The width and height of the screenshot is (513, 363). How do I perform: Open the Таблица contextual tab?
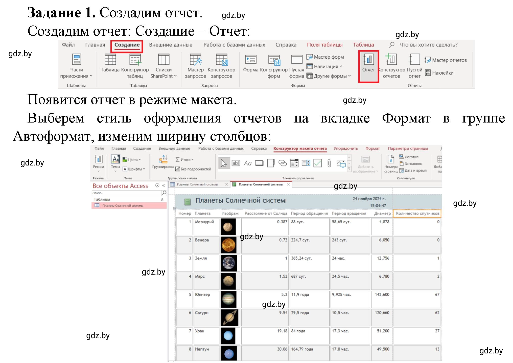363,45
